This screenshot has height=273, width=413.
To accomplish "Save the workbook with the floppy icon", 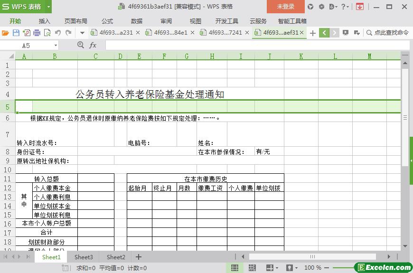I will tap(16, 33).
